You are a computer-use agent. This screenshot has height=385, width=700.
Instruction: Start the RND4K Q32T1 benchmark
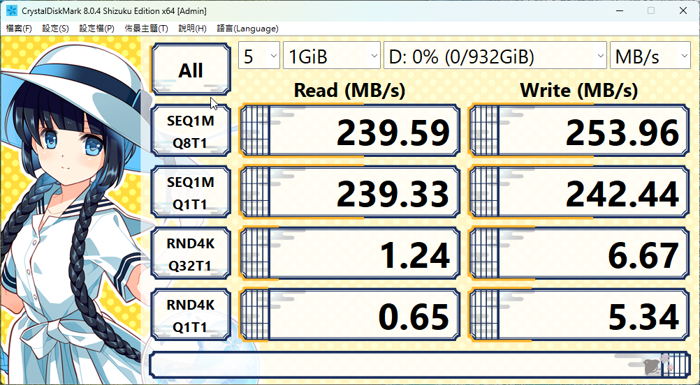coord(190,255)
